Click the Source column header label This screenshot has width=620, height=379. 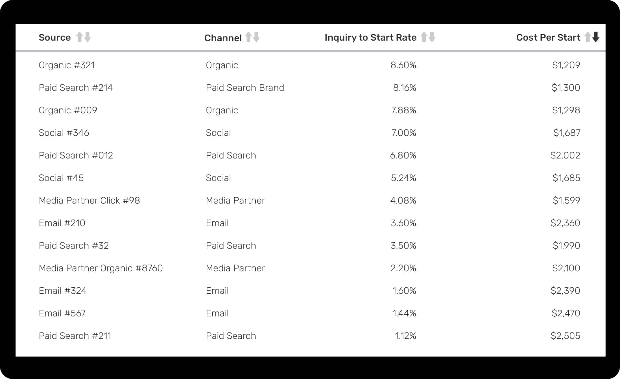tap(55, 38)
